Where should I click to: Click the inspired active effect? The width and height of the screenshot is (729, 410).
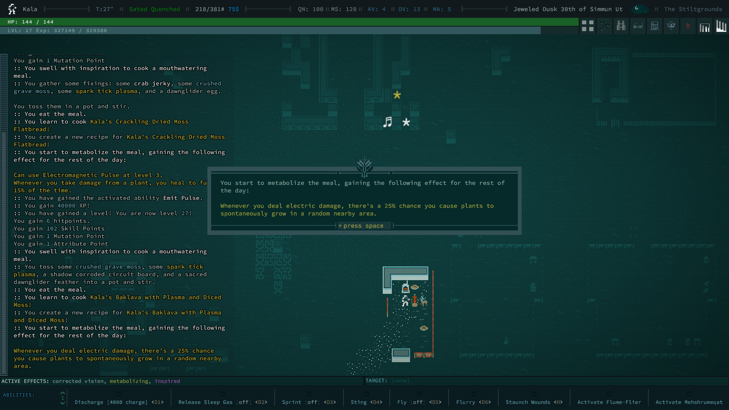[x=167, y=381]
